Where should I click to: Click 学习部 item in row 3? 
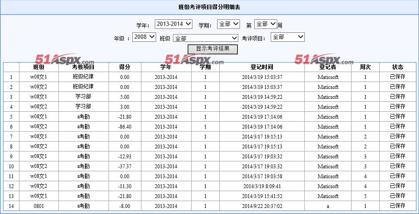(x=83, y=97)
